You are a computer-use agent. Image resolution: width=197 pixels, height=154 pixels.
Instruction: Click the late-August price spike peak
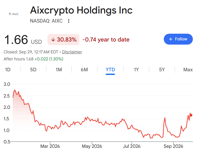tap(165, 118)
